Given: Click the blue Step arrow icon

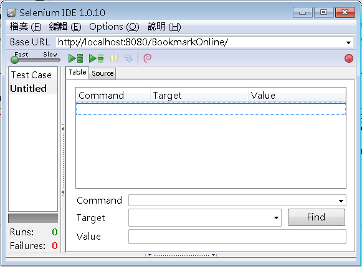Looking at the screenshot, I should 128,58.
